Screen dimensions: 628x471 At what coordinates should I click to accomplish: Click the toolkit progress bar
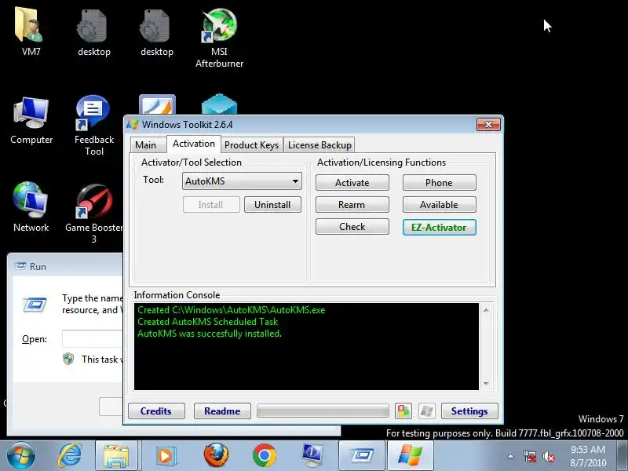click(x=323, y=411)
